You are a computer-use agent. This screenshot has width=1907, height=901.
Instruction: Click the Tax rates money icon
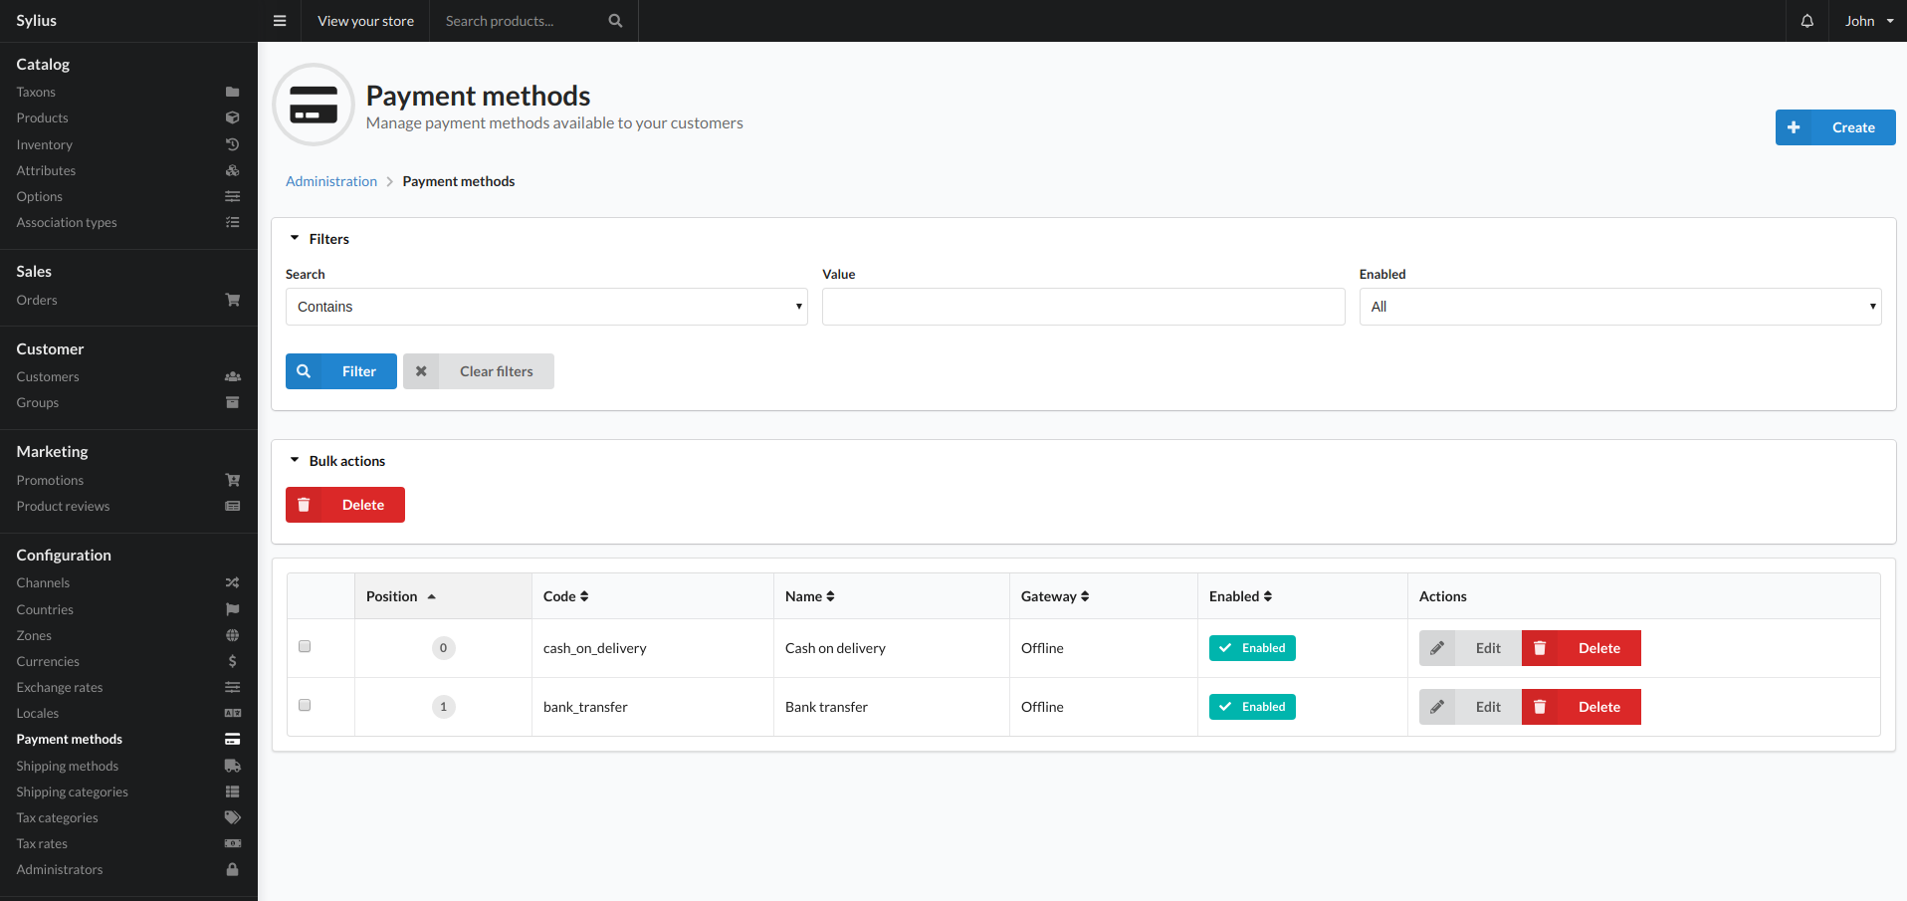tap(232, 843)
